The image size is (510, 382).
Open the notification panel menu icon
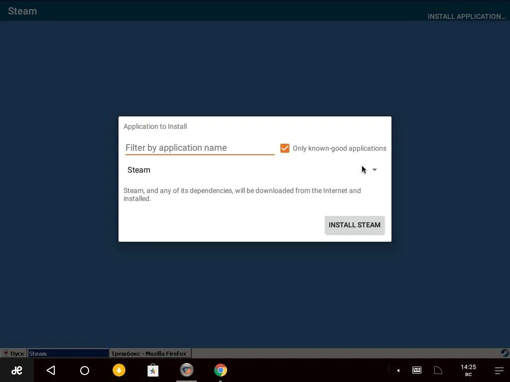(x=499, y=370)
